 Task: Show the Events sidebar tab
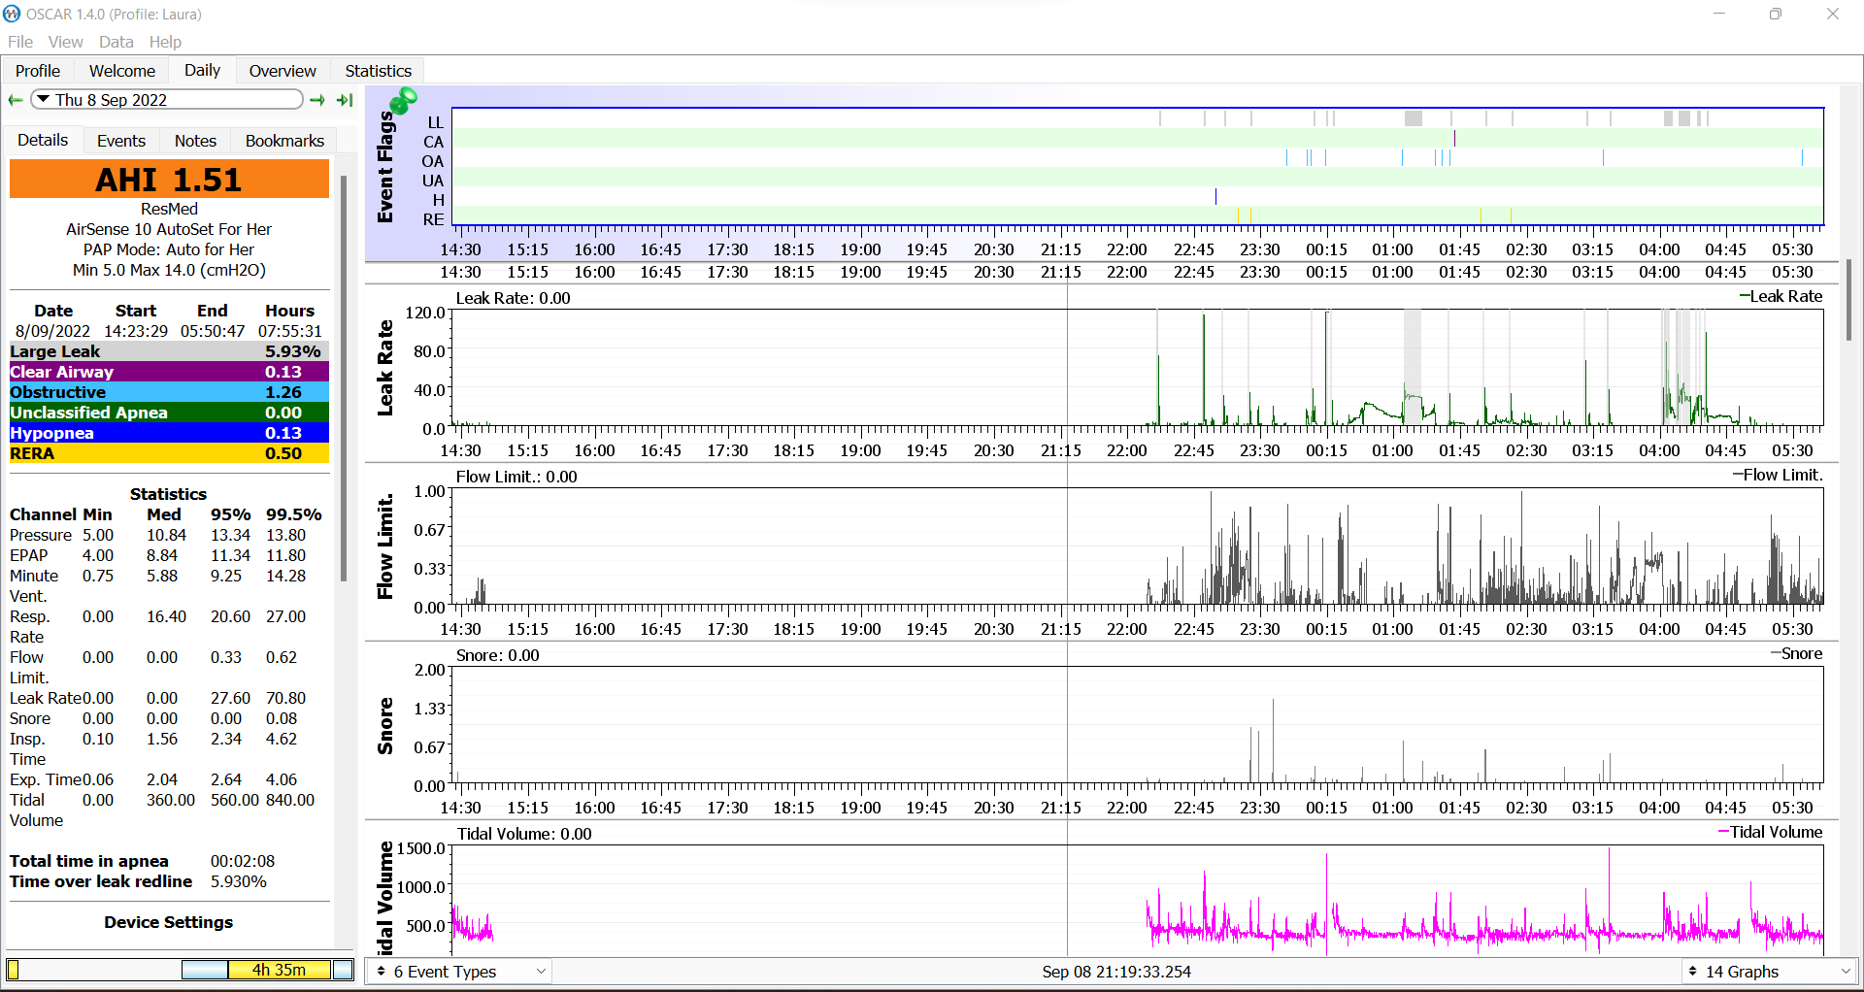tap(121, 141)
